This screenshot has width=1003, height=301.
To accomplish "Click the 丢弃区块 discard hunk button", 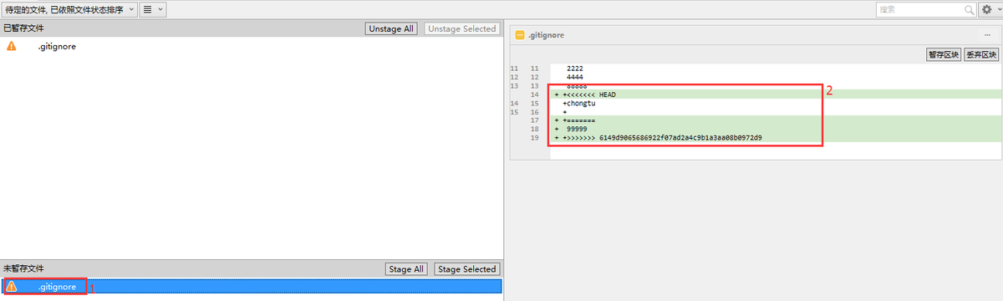I will click(981, 54).
